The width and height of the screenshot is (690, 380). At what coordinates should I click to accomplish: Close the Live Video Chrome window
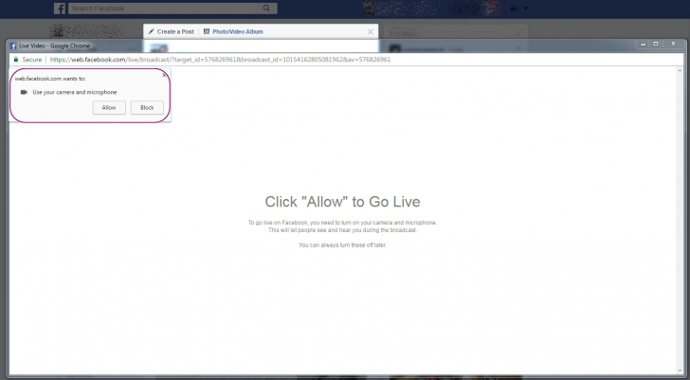coord(673,44)
